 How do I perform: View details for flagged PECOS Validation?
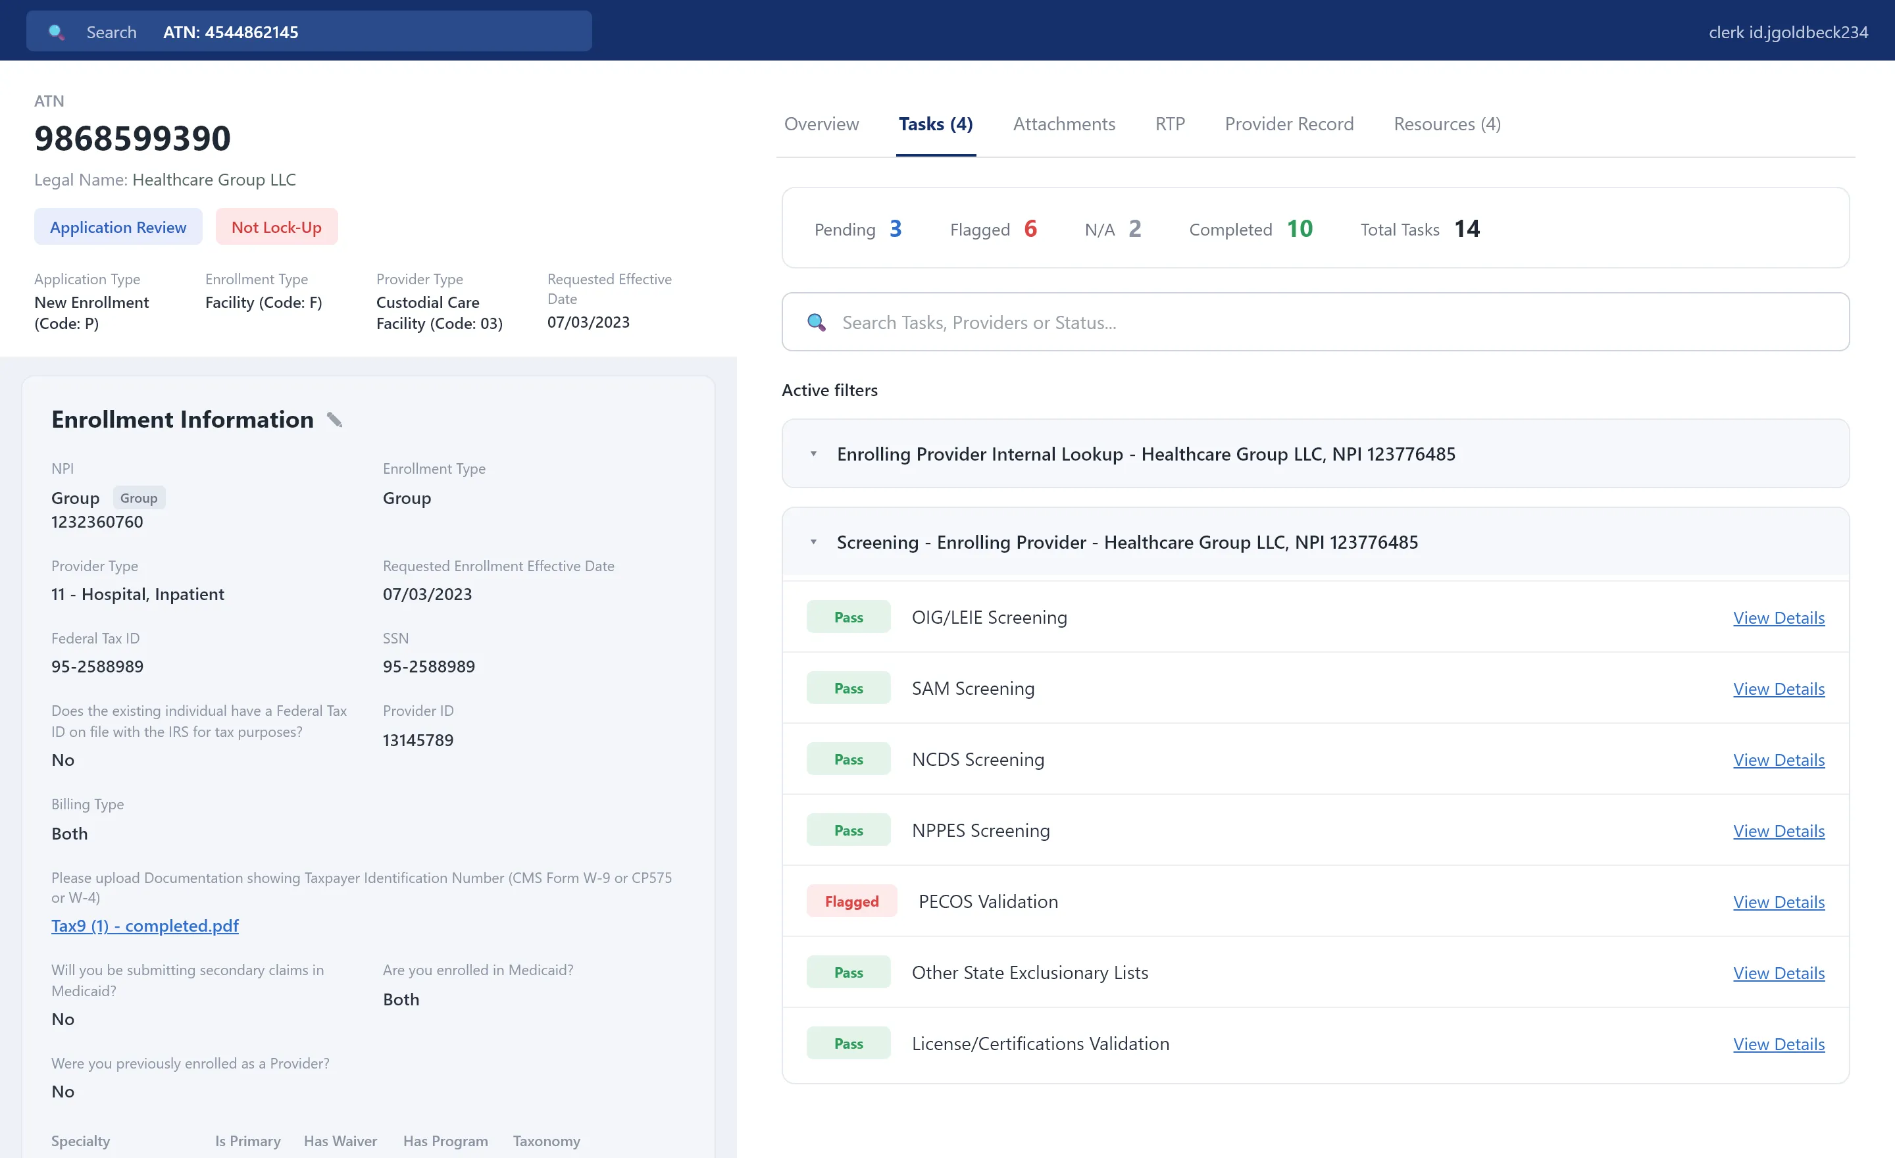(1778, 902)
